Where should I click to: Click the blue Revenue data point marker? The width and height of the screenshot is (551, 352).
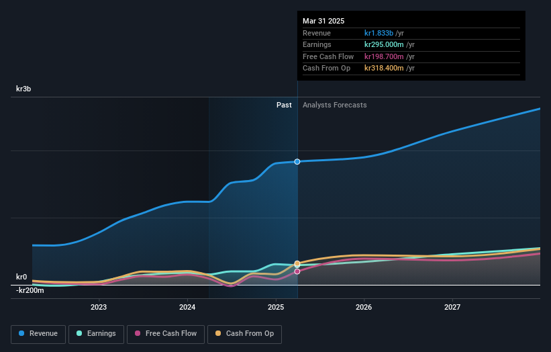tap(297, 162)
